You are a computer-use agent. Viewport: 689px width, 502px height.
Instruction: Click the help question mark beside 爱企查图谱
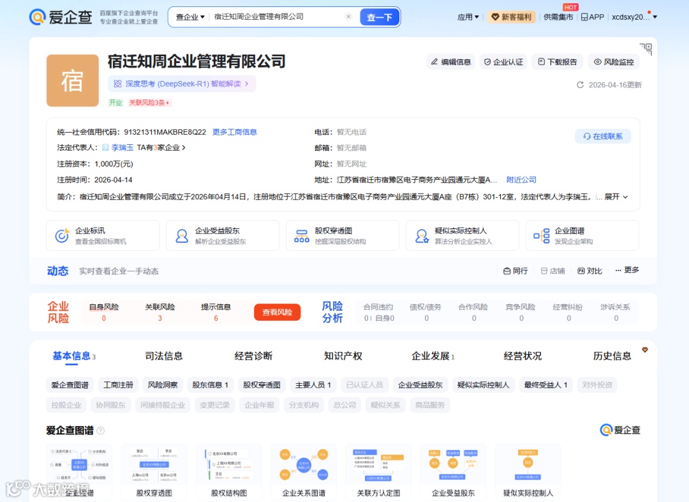pyautogui.click(x=101, y=431)
